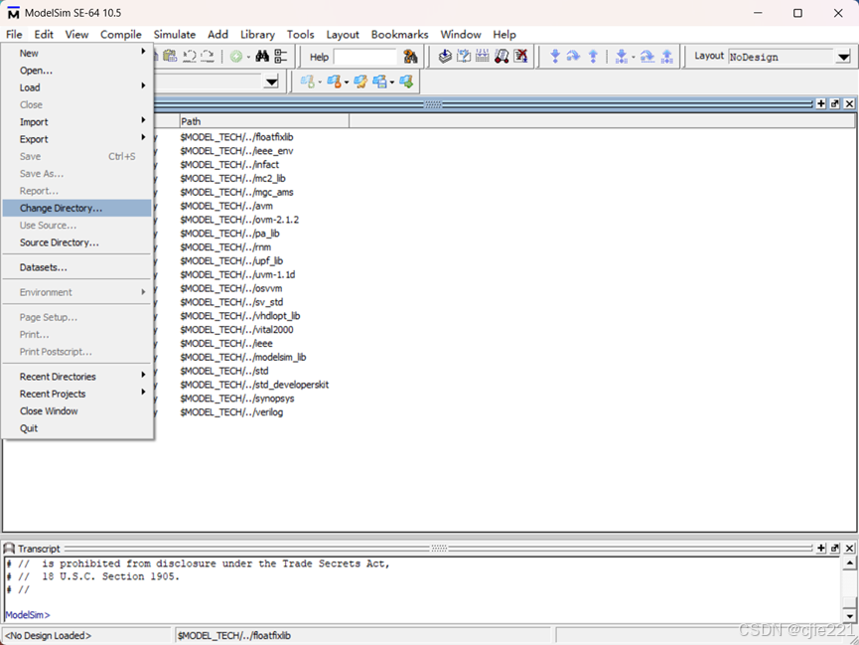
Task: Click the Transcript scrollbar down arrow
Action: click(849, 615)
